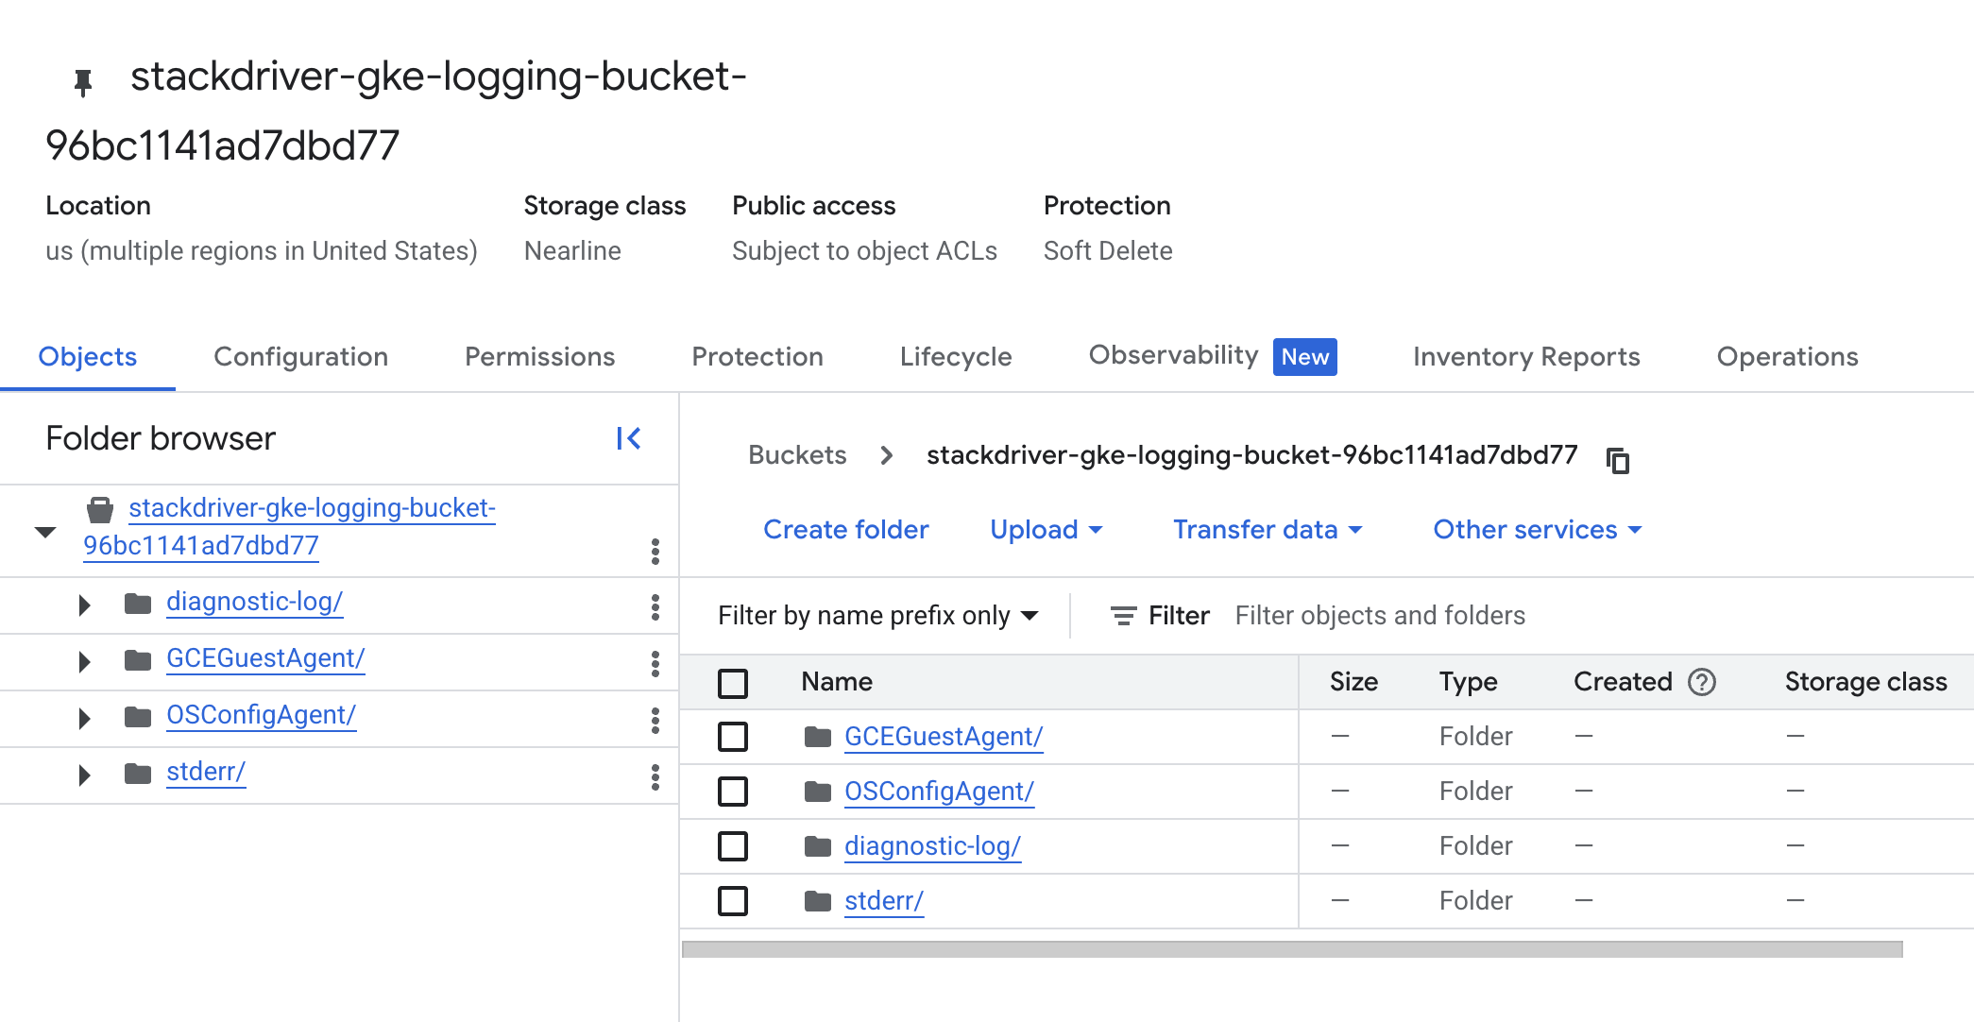Click the pin icon beside bucket title

(83, 83)
